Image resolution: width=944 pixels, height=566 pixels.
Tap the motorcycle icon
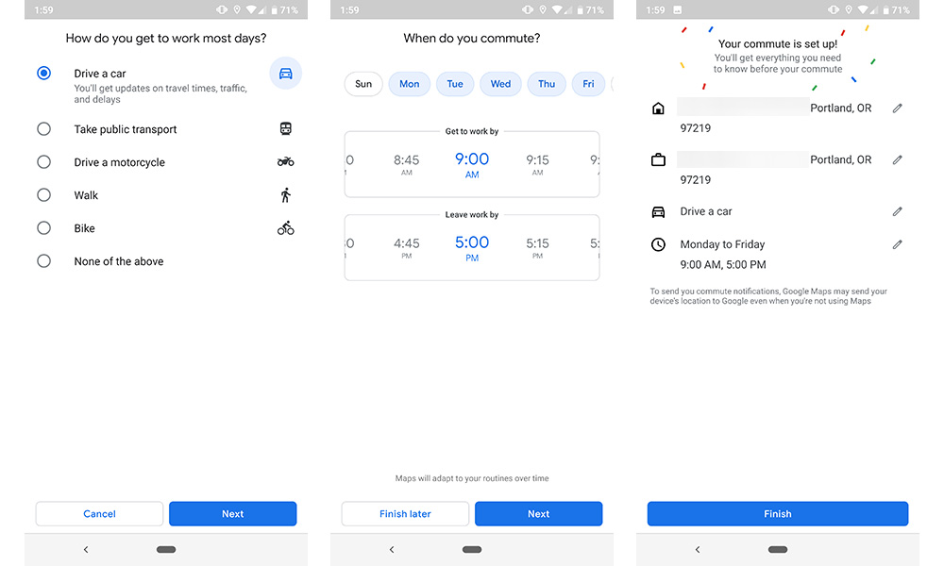click(x=285, y=162)
